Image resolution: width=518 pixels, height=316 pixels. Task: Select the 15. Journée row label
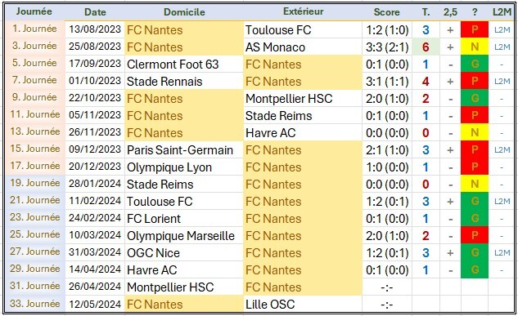click(34, 149)
